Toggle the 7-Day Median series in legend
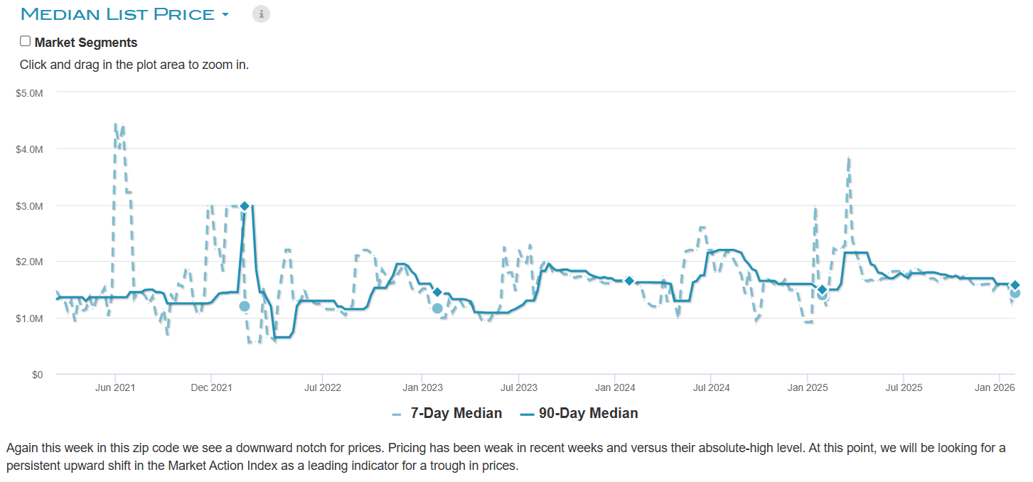 pyautogui.click(x=456, y=414)
